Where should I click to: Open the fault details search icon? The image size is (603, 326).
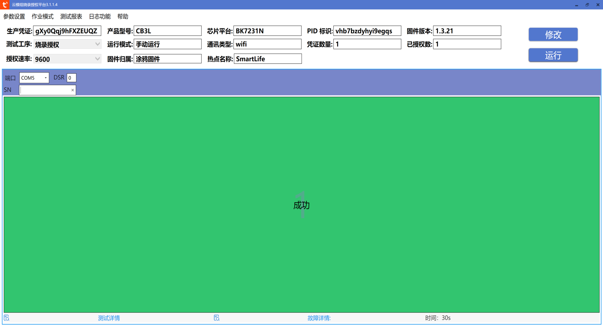[217, 318]
